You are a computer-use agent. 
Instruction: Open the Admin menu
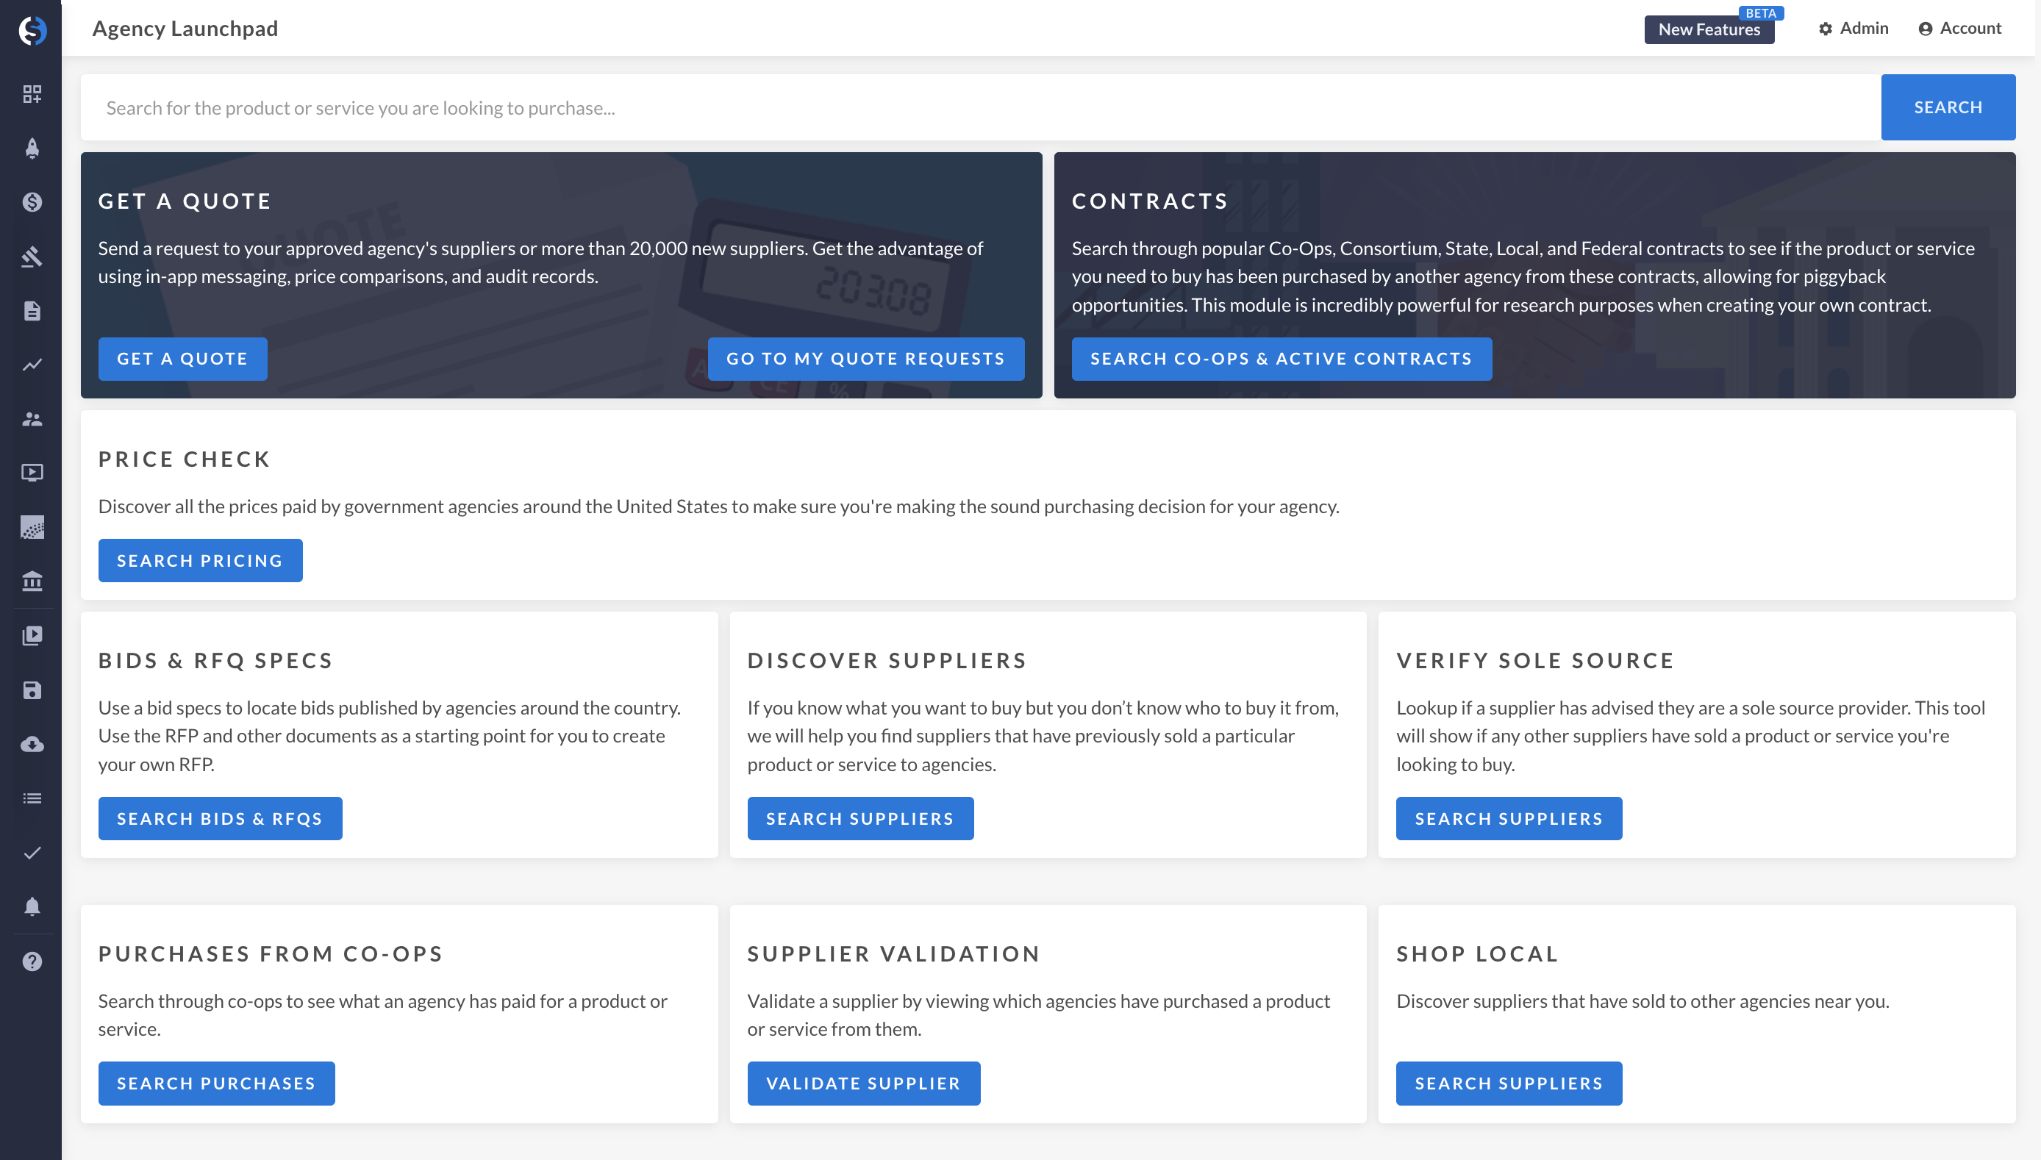click(1853, 29)
